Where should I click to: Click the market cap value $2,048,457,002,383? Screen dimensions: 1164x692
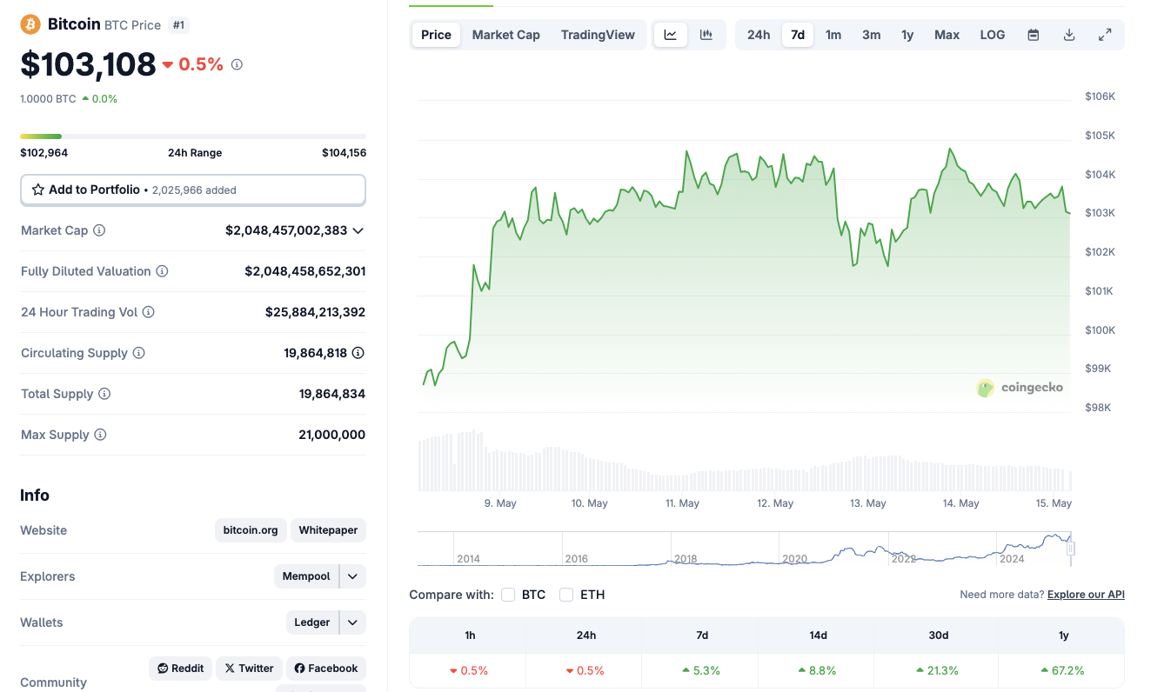286,230
